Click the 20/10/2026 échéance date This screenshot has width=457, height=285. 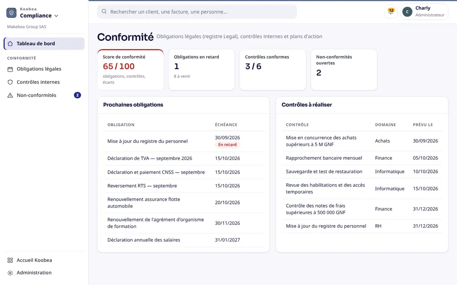pyautogui.click(x=227, y=203)
